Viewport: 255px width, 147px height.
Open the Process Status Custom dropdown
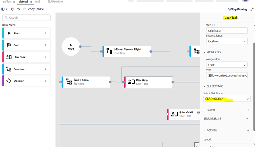[227, 41]
